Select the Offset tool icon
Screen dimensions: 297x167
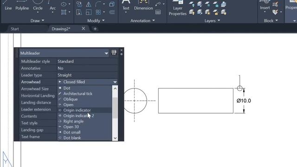112,12
